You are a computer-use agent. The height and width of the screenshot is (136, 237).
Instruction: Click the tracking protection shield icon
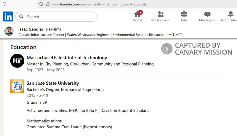tap(41, 4)
